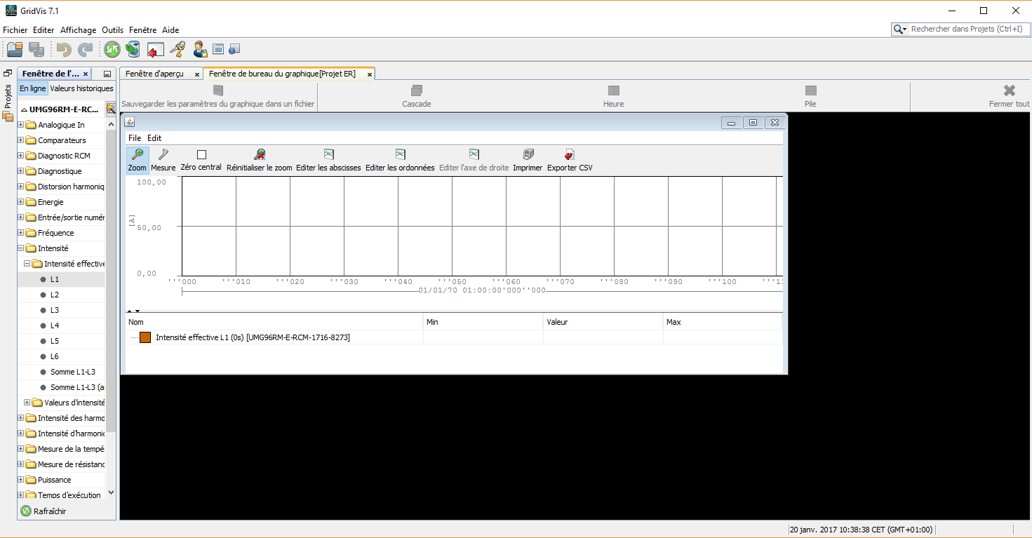Image resolution: width=1032 pixels, height=538 pixels.
Task: Select the Mesure tool icon
Action: (x=163, y=155)
